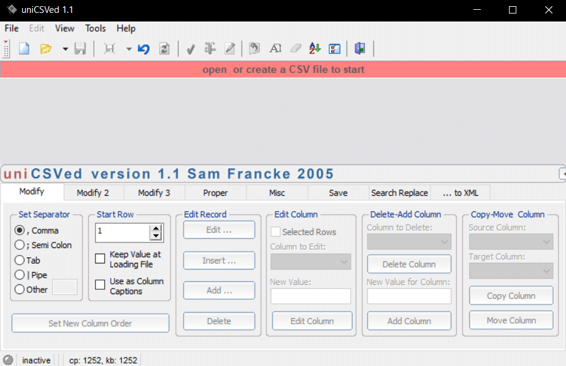Screen dimensions: 566x366
Task: Decrease Start Row with down arrow
Action: coord(156,236)
